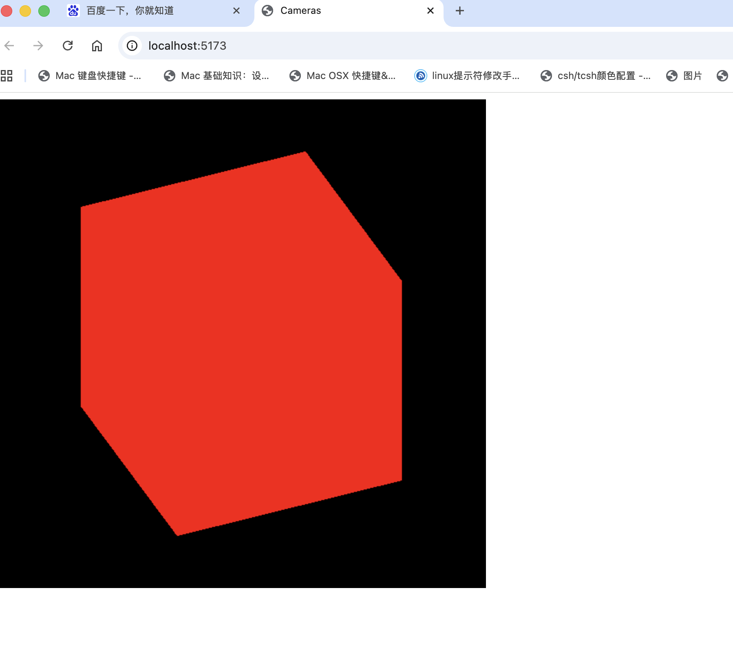Click the linux bookmark's blue favicon
The image size is (733, 654).
coord(421,76)
